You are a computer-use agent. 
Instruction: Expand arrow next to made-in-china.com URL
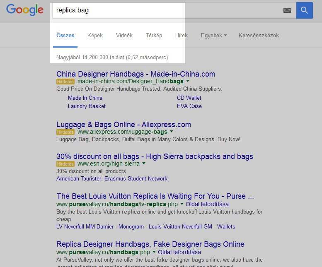tap(187, 81)
